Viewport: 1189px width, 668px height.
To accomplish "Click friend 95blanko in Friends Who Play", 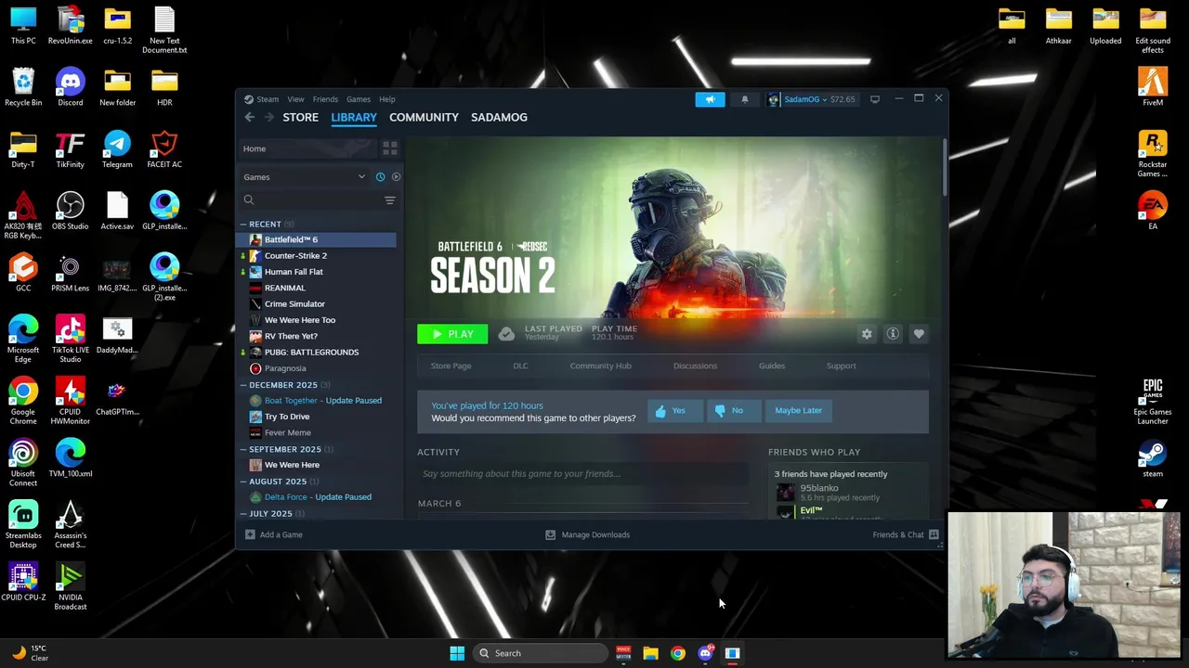I will coord(819,489).
